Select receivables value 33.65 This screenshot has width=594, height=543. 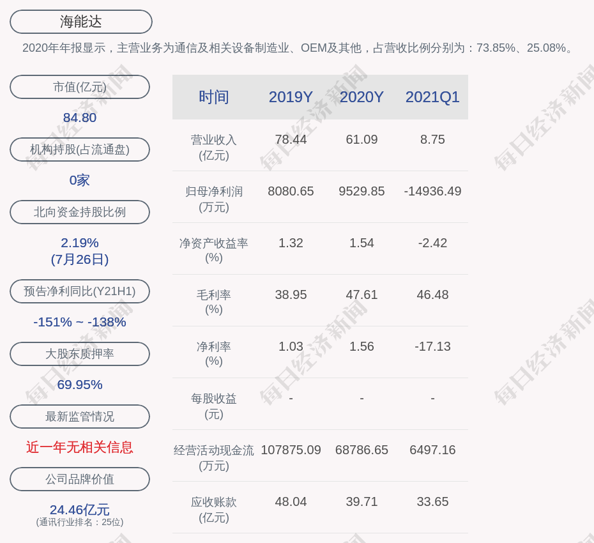pos(432,501)
